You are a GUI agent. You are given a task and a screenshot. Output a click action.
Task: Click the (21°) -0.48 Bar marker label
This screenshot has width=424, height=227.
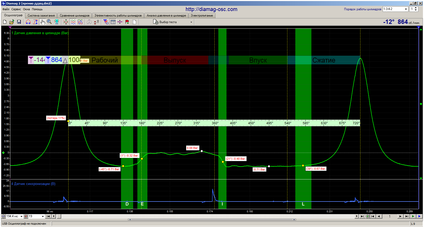[x=235, y=159]
